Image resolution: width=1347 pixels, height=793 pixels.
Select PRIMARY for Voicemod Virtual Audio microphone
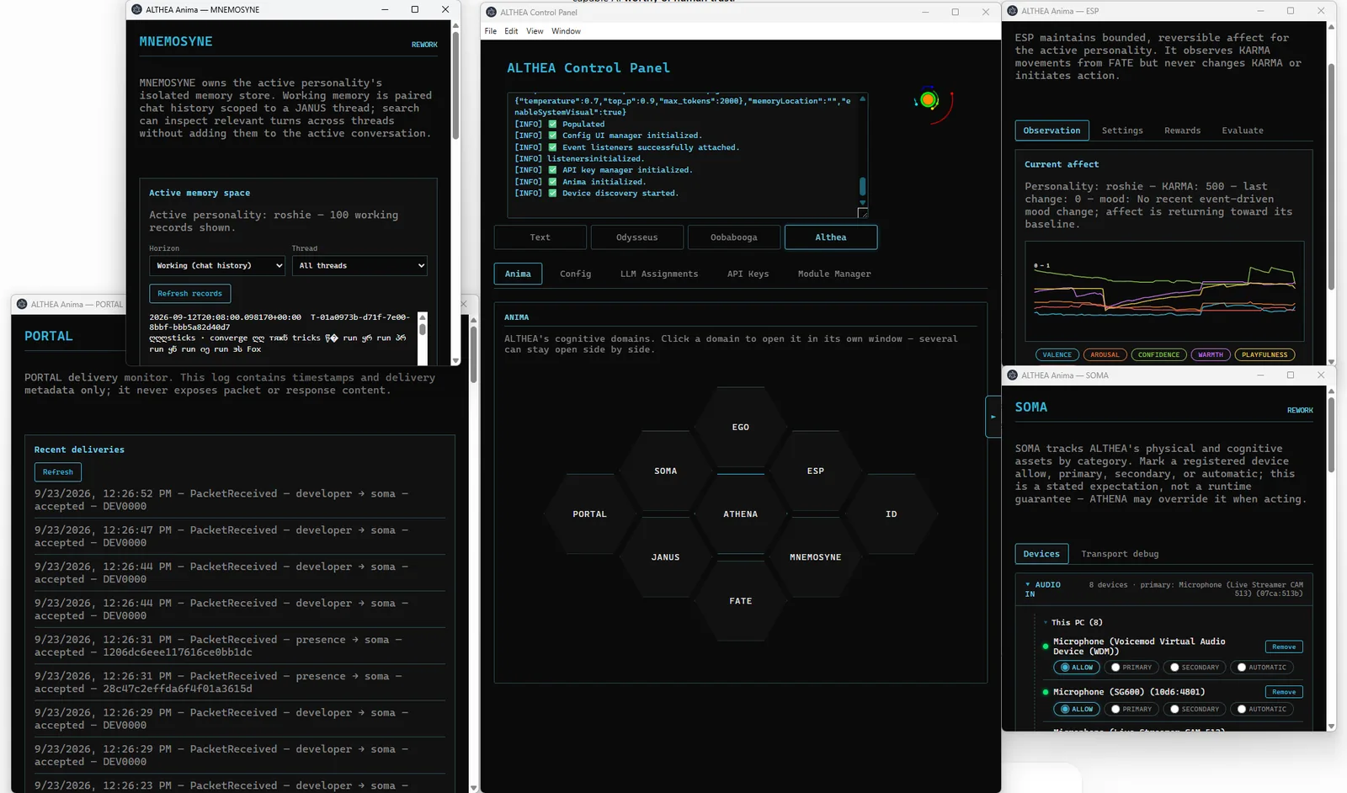point(1131,668)
